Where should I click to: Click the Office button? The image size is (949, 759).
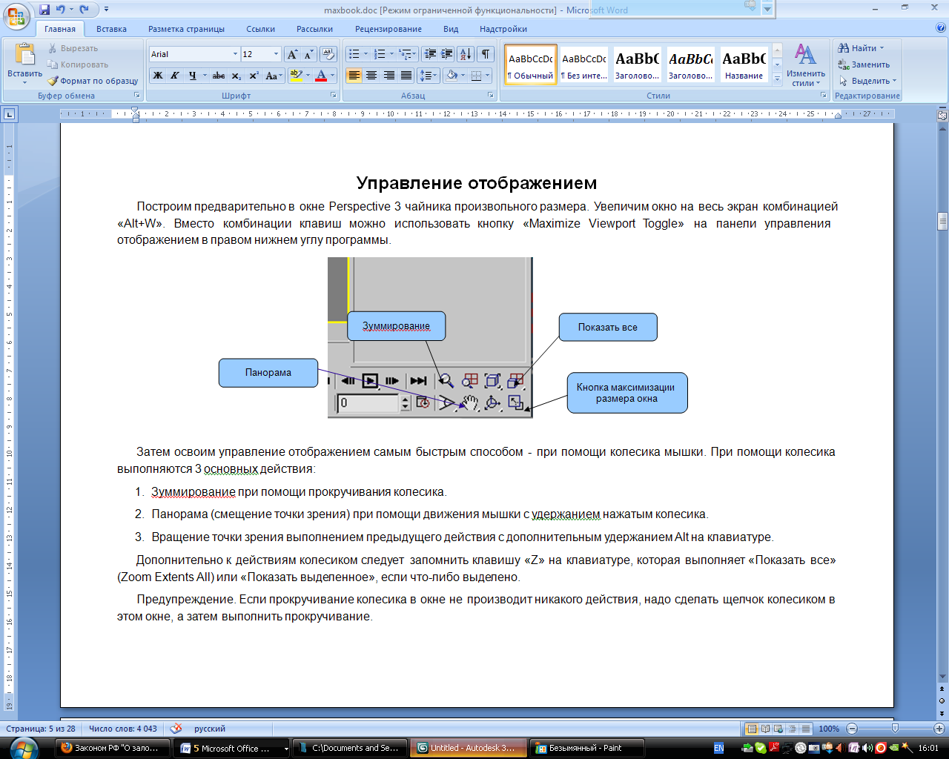pos(18,16)
